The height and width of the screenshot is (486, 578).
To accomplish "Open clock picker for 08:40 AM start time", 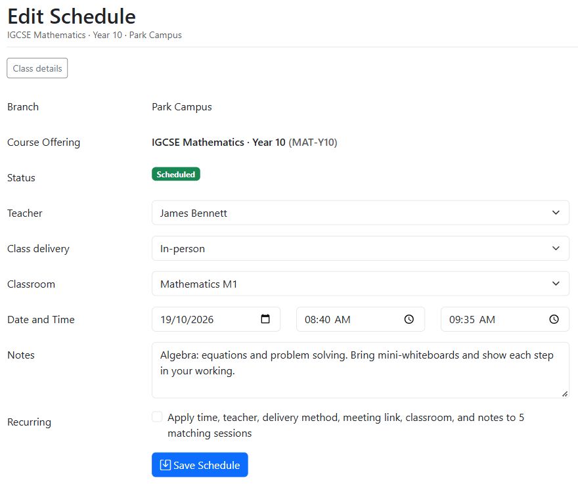I will (x=409, y=319).
